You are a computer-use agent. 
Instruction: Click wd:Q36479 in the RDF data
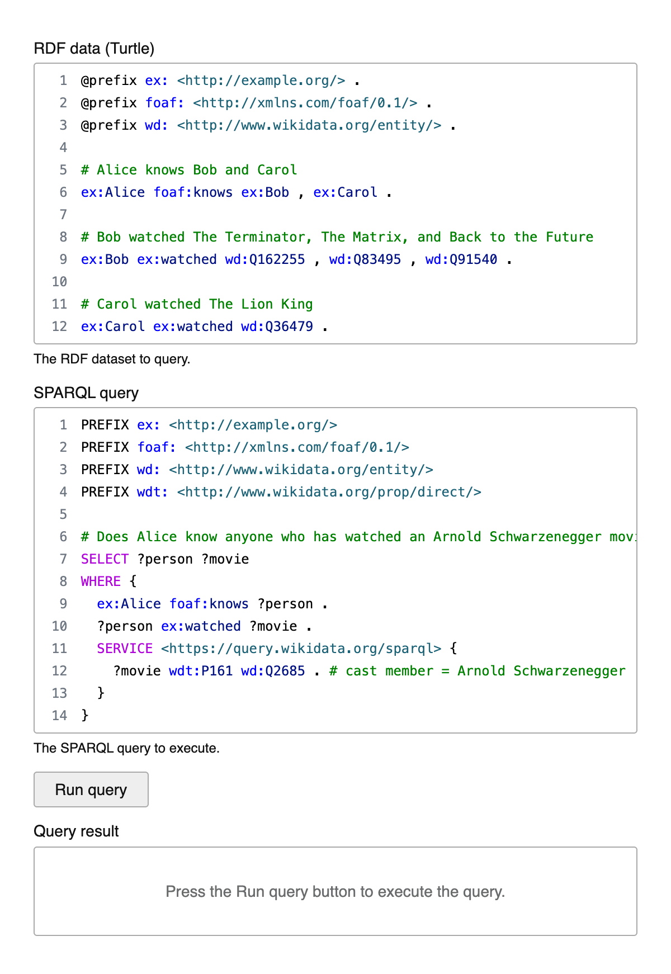point(277,327)
